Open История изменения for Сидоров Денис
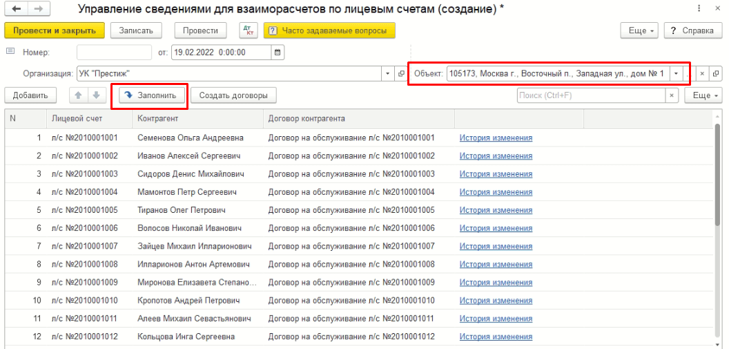729x349 pixels. point(496,174)
